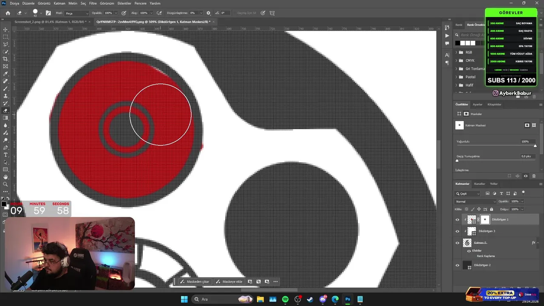Select the Clone Stamp tool
This screenshot has width=544, height=306.
tap(6, 96)
